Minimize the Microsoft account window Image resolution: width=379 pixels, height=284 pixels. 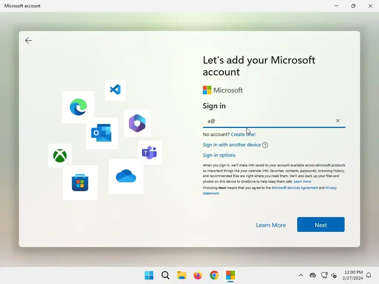pos(336,6)
